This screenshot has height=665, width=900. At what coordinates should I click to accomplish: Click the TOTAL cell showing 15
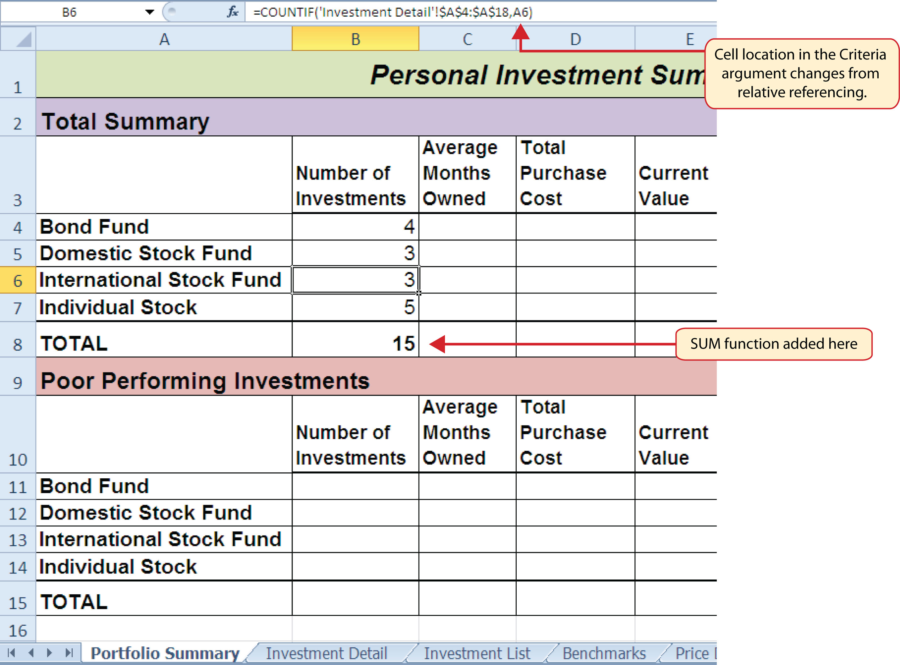pyautogui.click(x=355, y=343)
